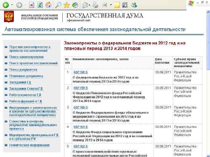Open Search with the magnifying glass icon
Image resolution: width=210 pixels, height=157 pixels.
[x=58, y=5]
